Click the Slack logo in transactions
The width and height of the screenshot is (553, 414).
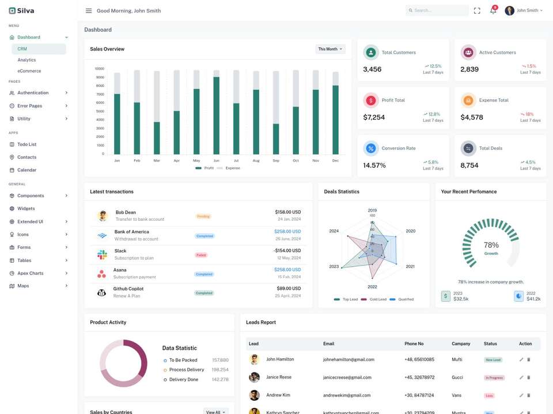pos(103,255)
